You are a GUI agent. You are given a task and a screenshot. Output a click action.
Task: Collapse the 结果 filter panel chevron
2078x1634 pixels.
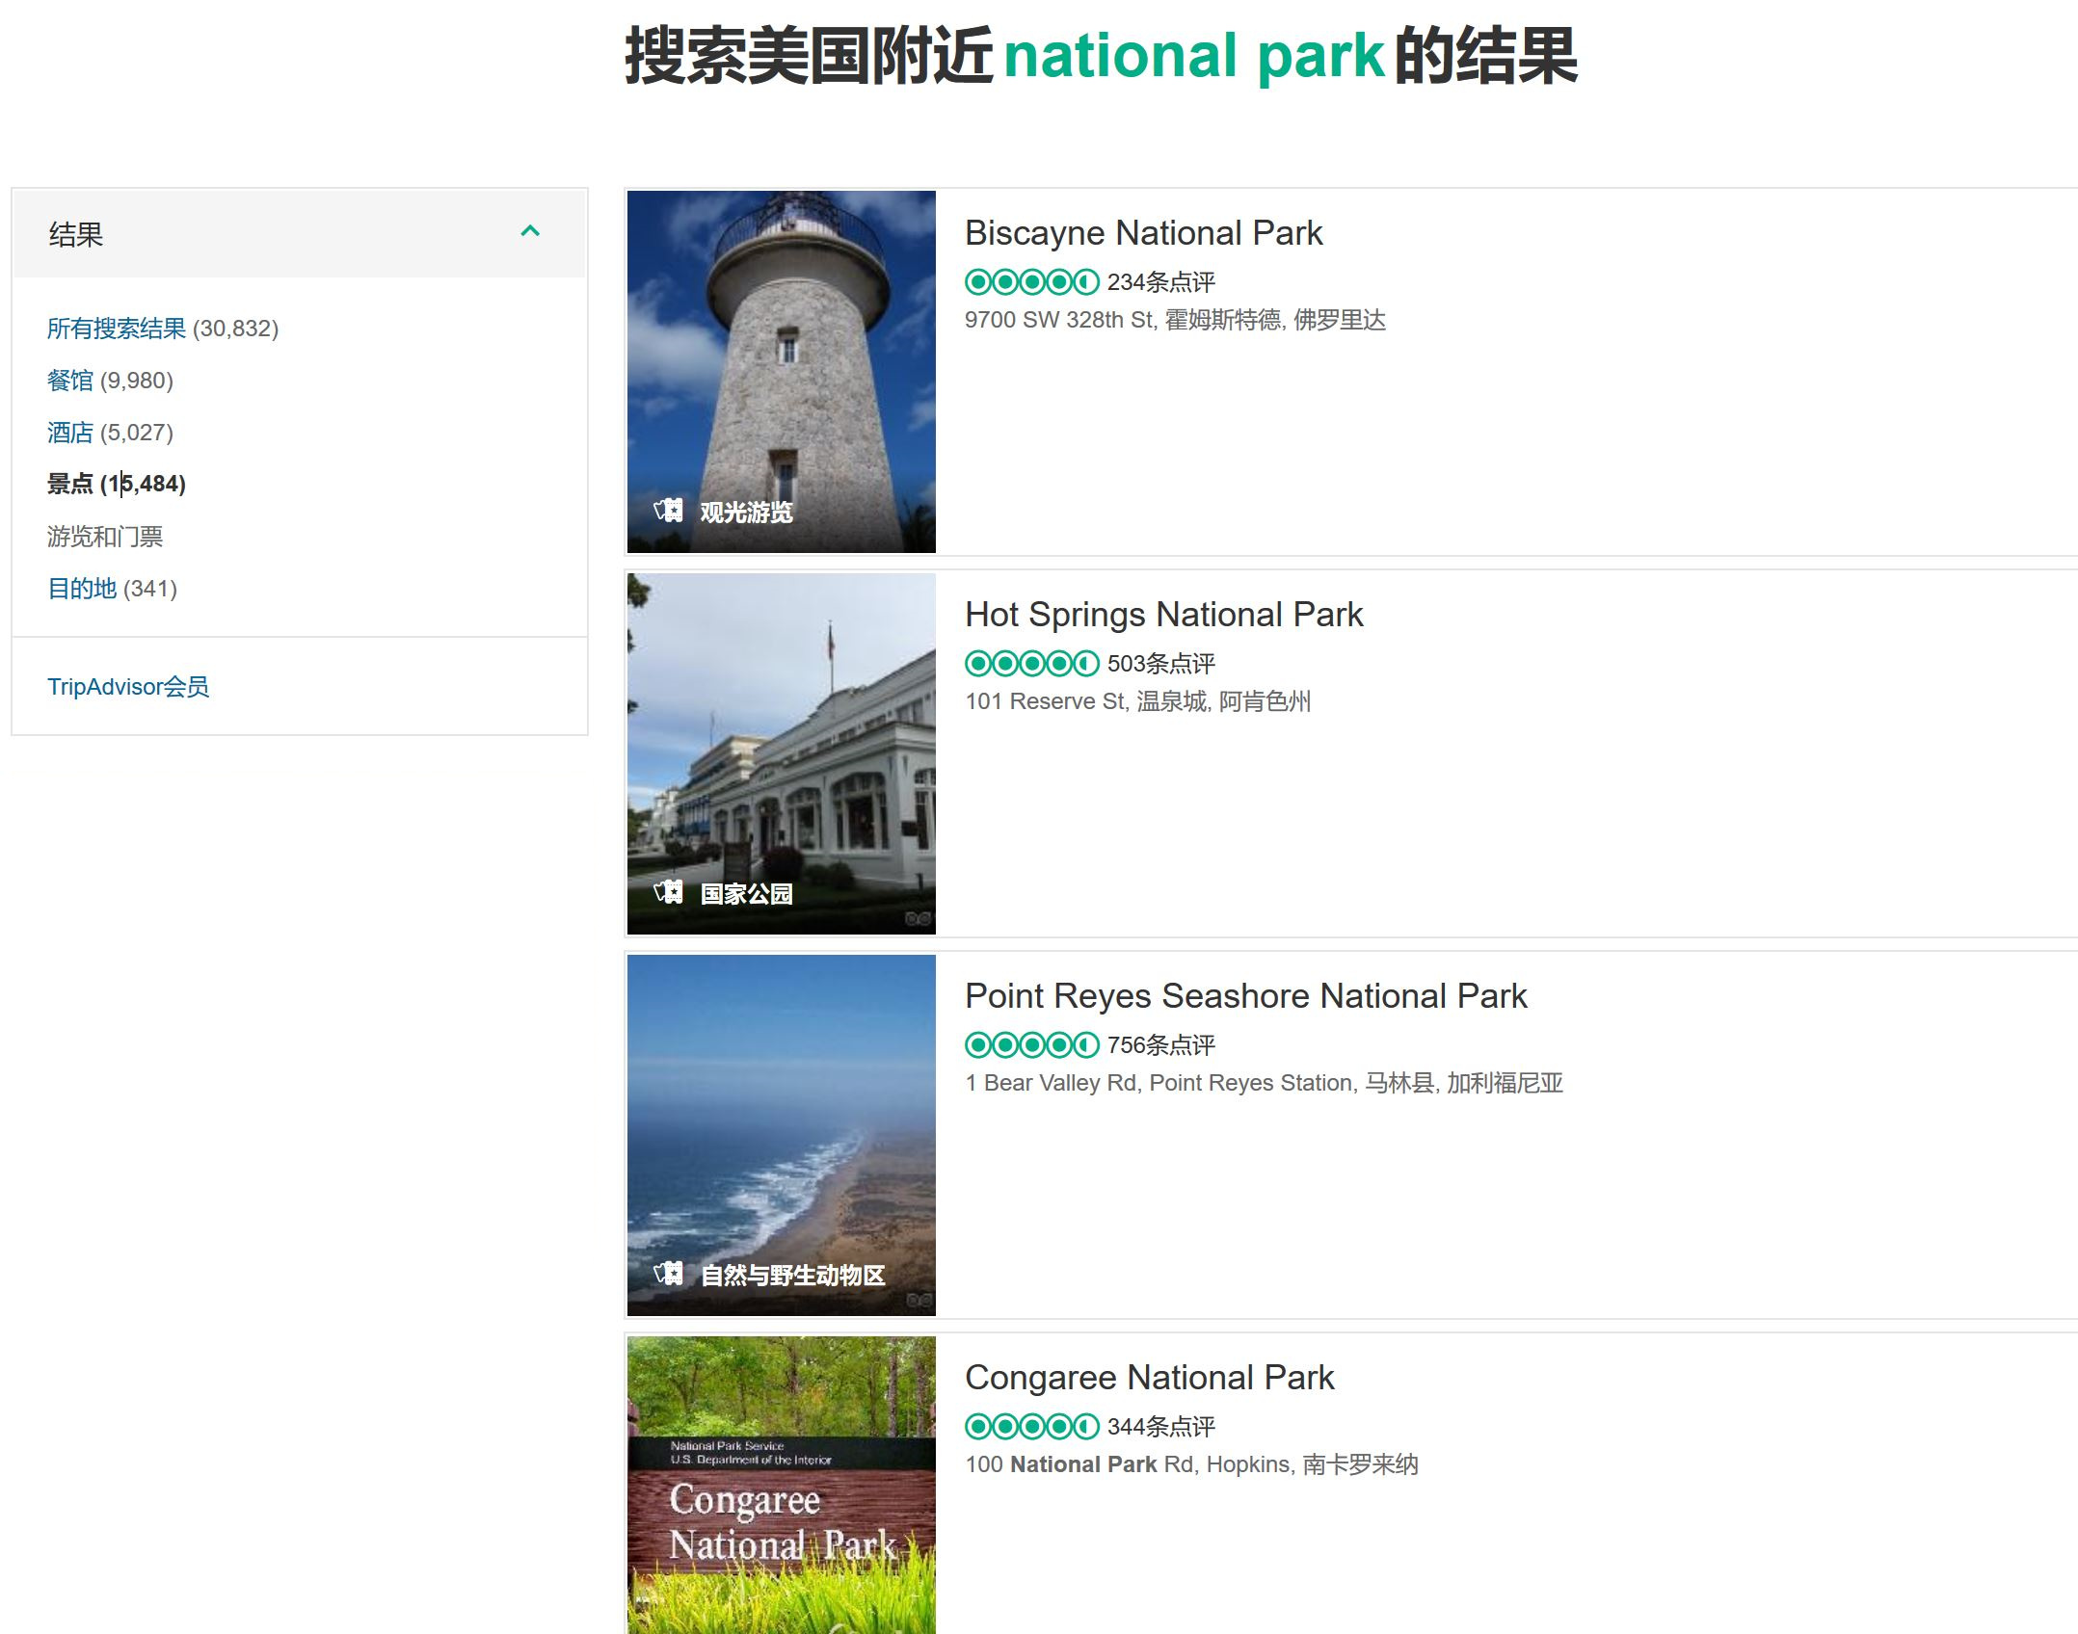click(530, 231)
